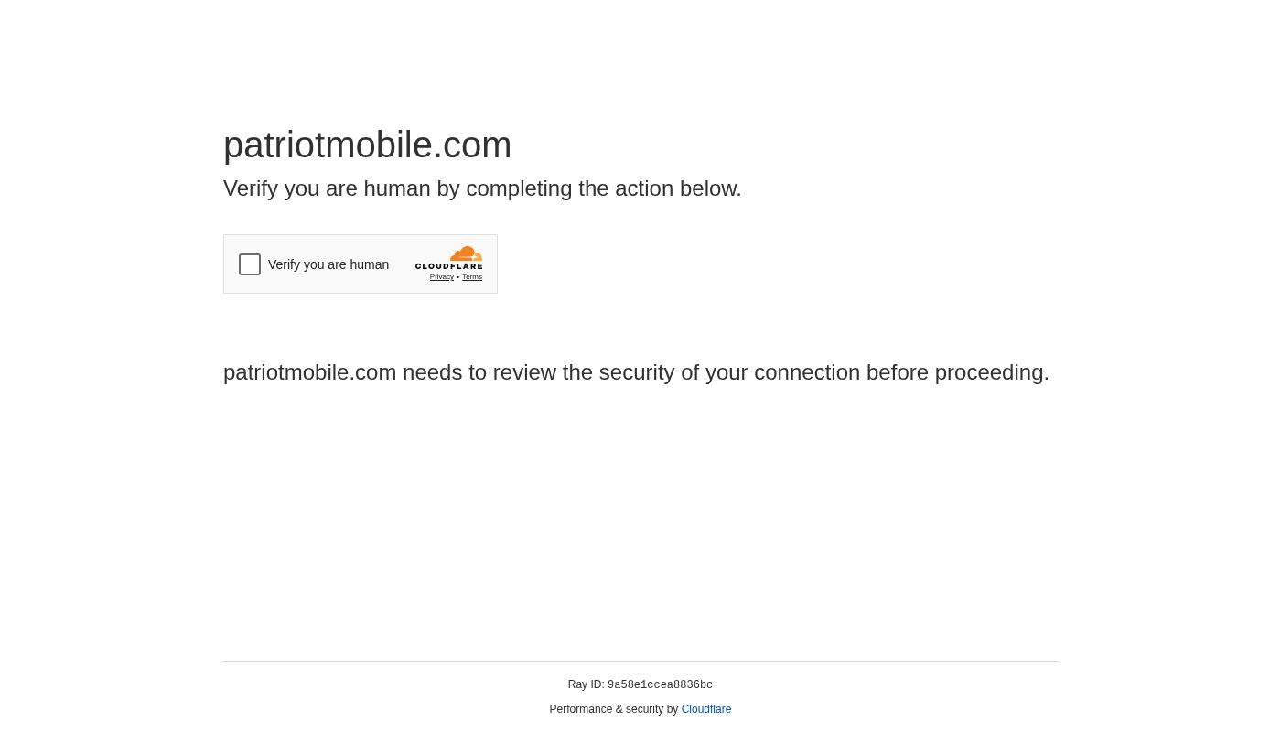1281x732 pixels.
Task: Open the Terms link in the widget
Action: click(472, 277)
